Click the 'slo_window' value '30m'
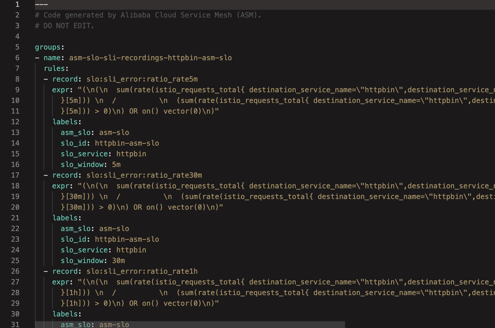This screenshot has width=495, height=328. pyautogui.click(x=118, y=261)
